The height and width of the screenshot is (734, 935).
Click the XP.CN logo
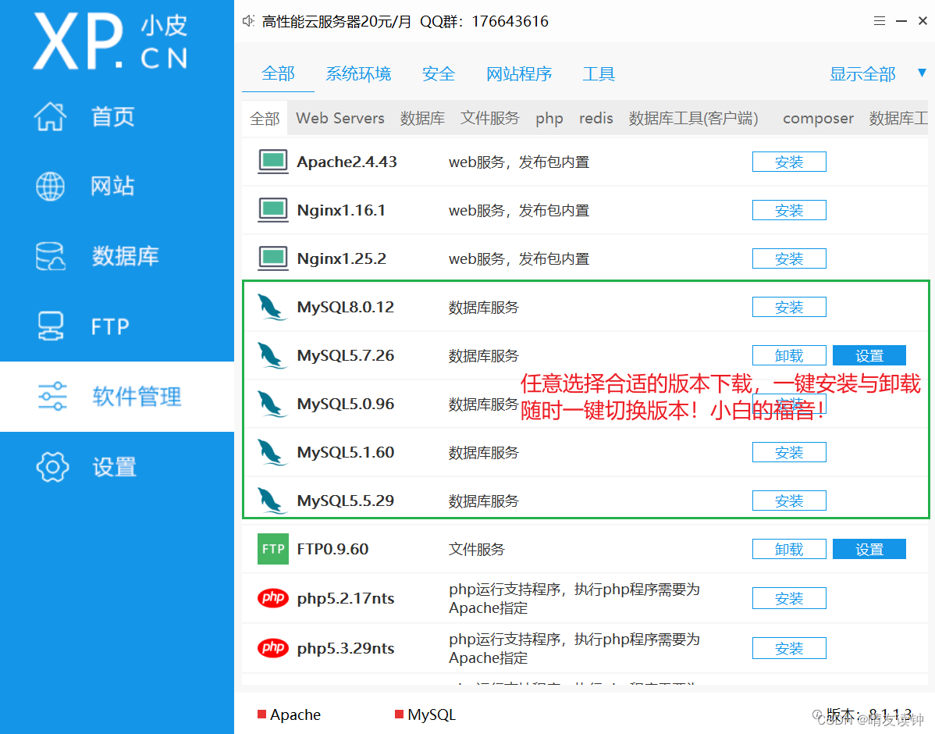tap(111, 41)
